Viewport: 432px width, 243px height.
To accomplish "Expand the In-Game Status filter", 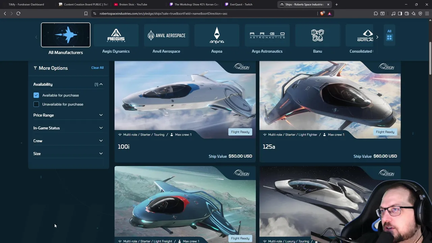I will [68, 128].
